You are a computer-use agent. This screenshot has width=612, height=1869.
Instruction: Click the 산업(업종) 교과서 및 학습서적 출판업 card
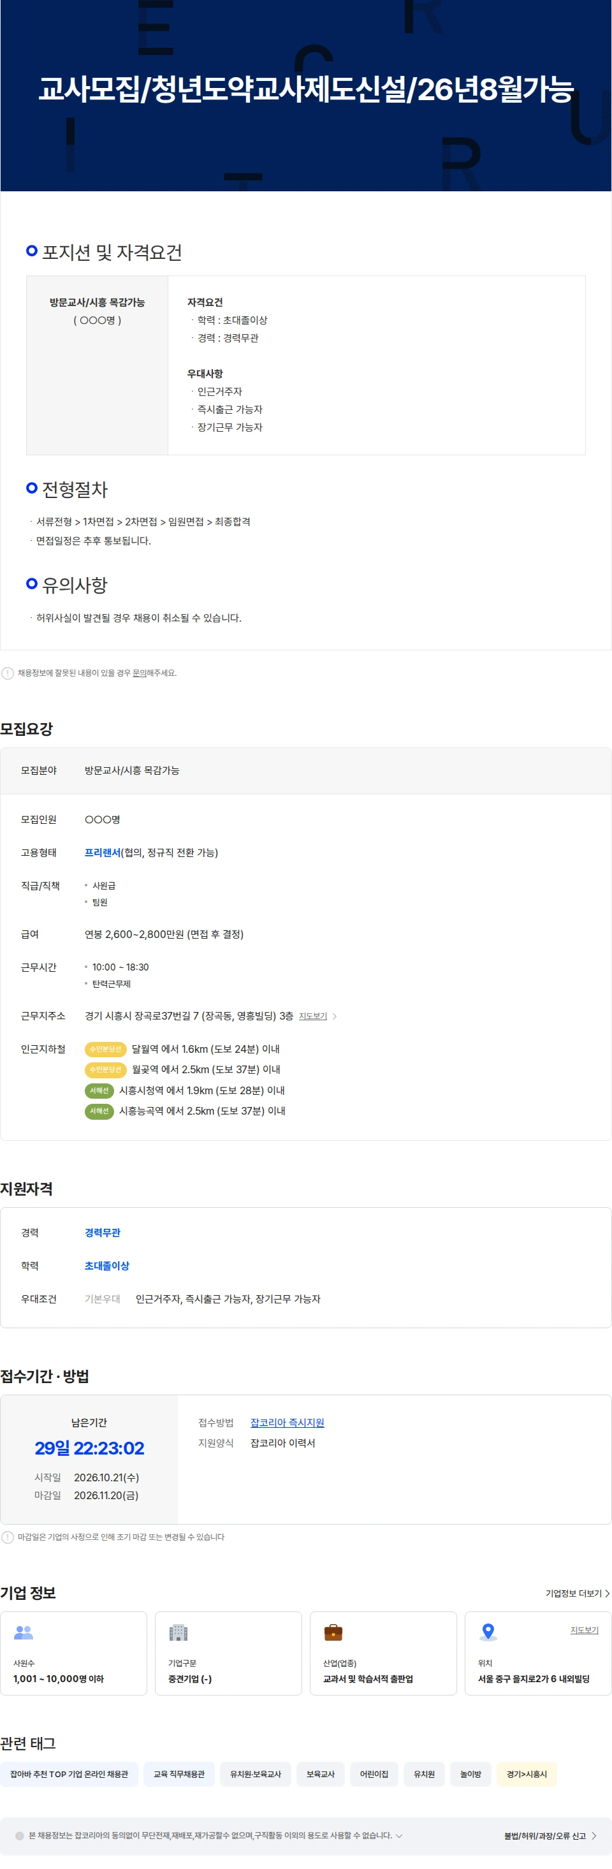[x=384, y=1653]
